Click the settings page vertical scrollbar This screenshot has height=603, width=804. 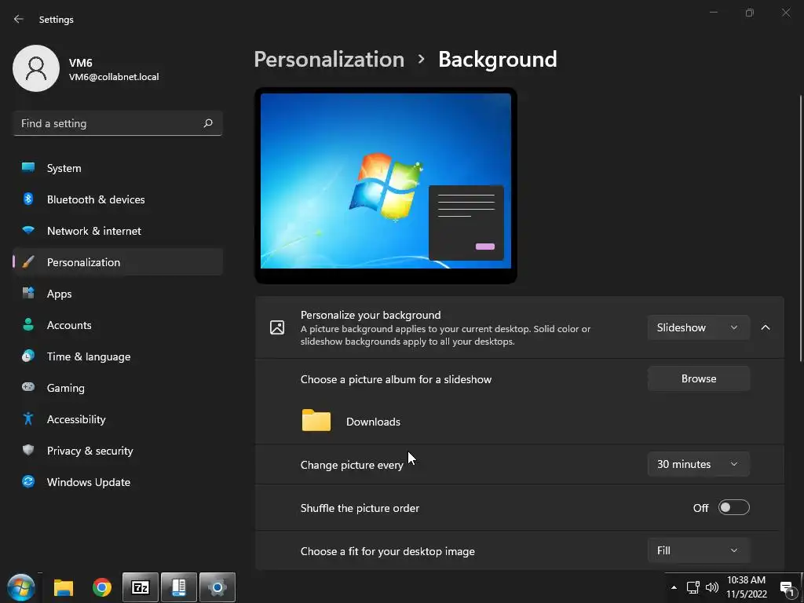(x=801, y=229)
